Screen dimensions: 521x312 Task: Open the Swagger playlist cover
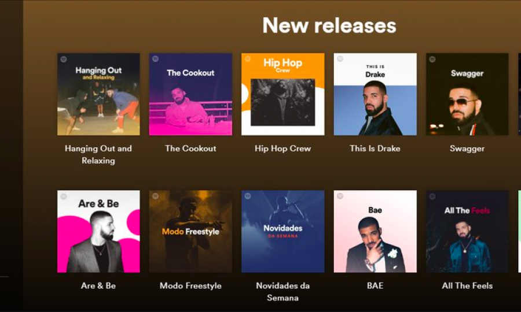click(467, 94)
